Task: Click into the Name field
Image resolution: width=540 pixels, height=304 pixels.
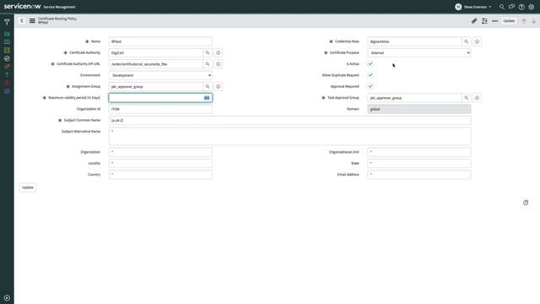Action: (x=160, y=41)
